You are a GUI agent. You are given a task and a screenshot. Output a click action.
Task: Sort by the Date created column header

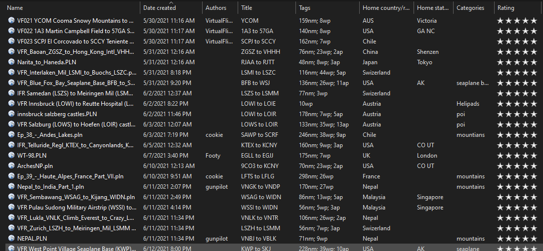[x=159, y=8]
